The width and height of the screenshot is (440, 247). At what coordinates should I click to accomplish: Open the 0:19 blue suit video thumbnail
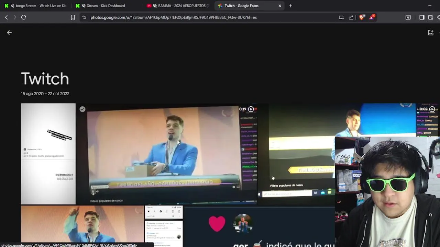point(167,154)
